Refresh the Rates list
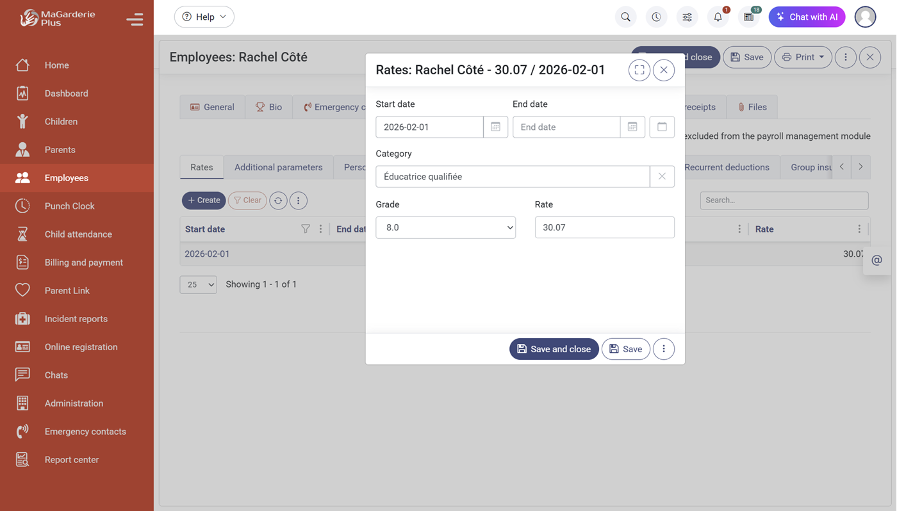 point(278,200)
